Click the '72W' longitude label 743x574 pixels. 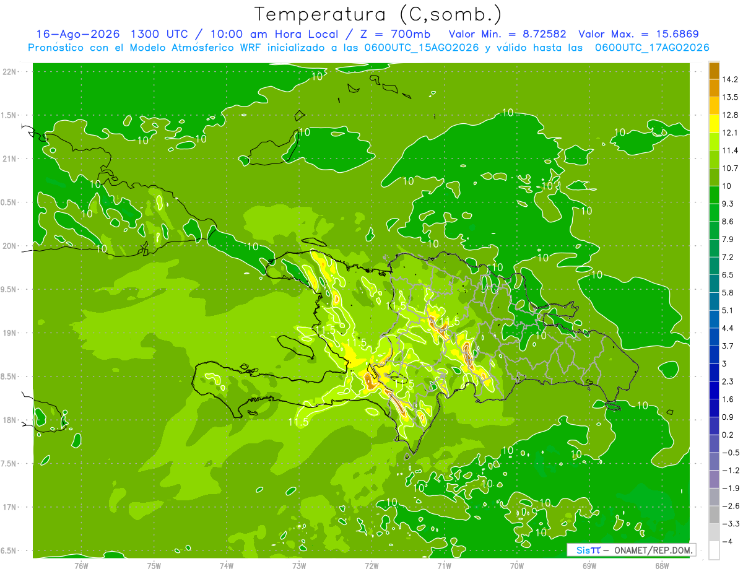click(x=371, y=566)
